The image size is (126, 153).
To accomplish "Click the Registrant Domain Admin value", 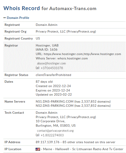I will pyautogui.click(x=46, y=25).
